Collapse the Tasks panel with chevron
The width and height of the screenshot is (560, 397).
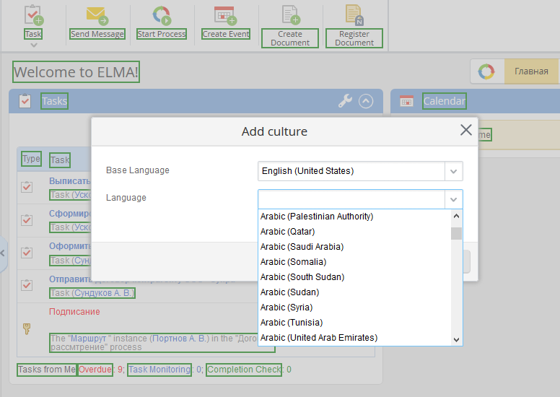point(366,102)
